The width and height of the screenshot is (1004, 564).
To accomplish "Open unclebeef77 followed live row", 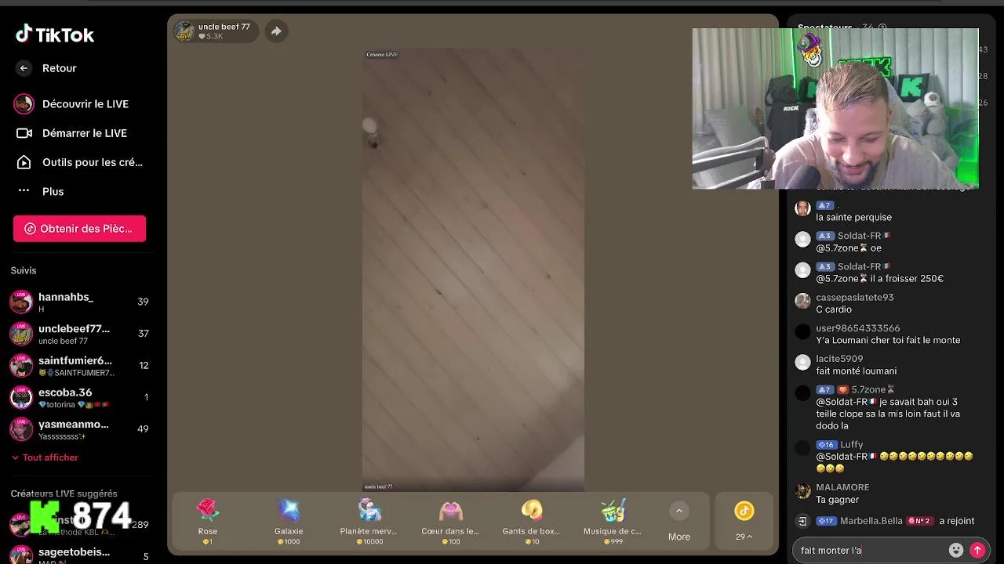I will tap(78, 334).
